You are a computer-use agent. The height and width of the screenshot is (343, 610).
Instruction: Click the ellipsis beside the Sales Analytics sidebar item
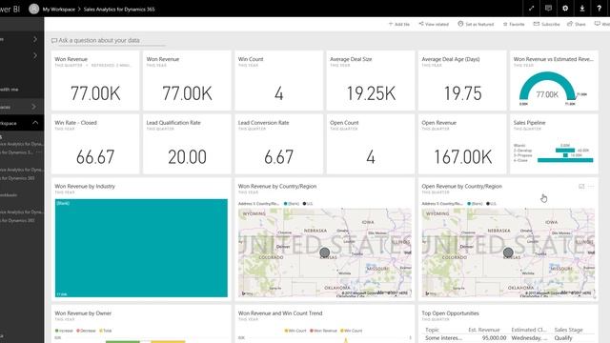38,152
